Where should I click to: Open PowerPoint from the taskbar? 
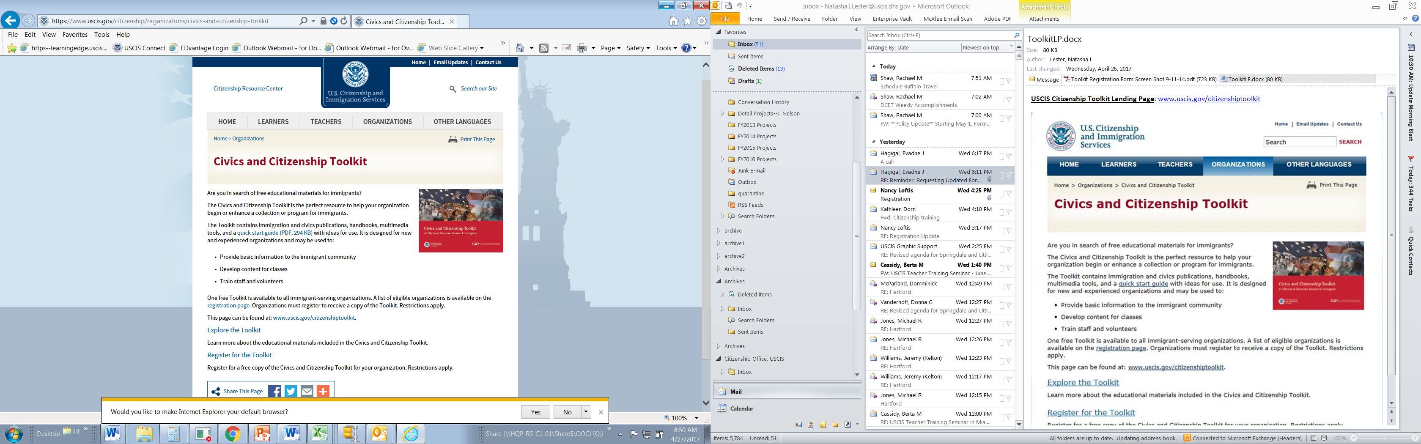[x=262, y=434]
